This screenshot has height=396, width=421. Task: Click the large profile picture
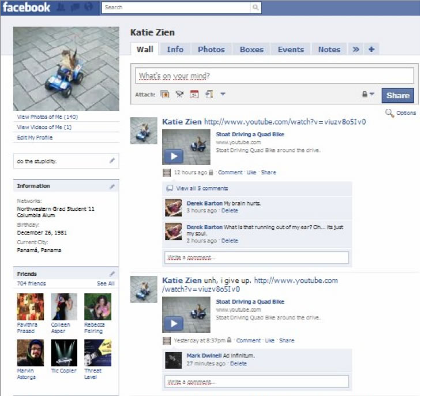coord(66,69)
